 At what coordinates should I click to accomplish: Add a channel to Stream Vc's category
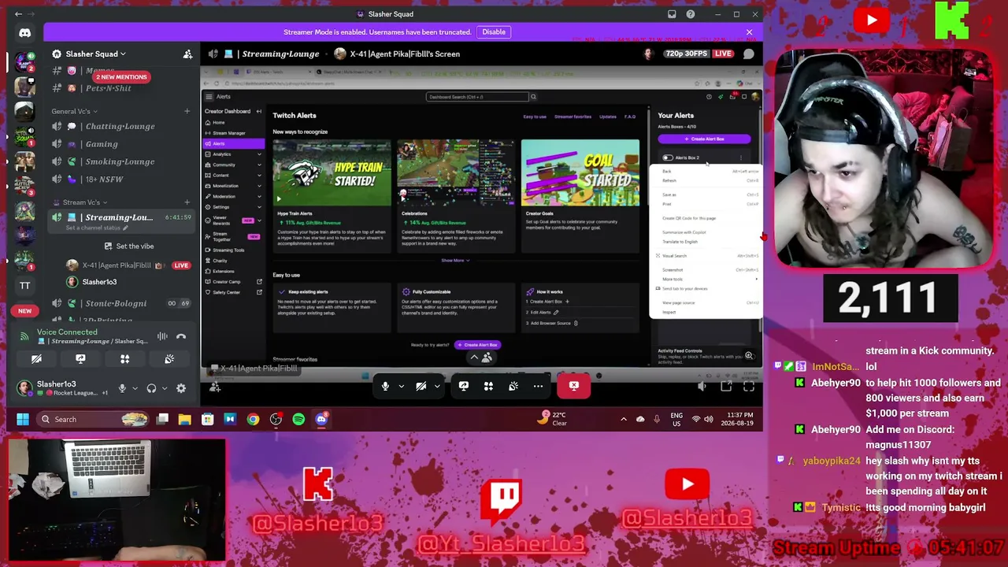click(187, 202)
